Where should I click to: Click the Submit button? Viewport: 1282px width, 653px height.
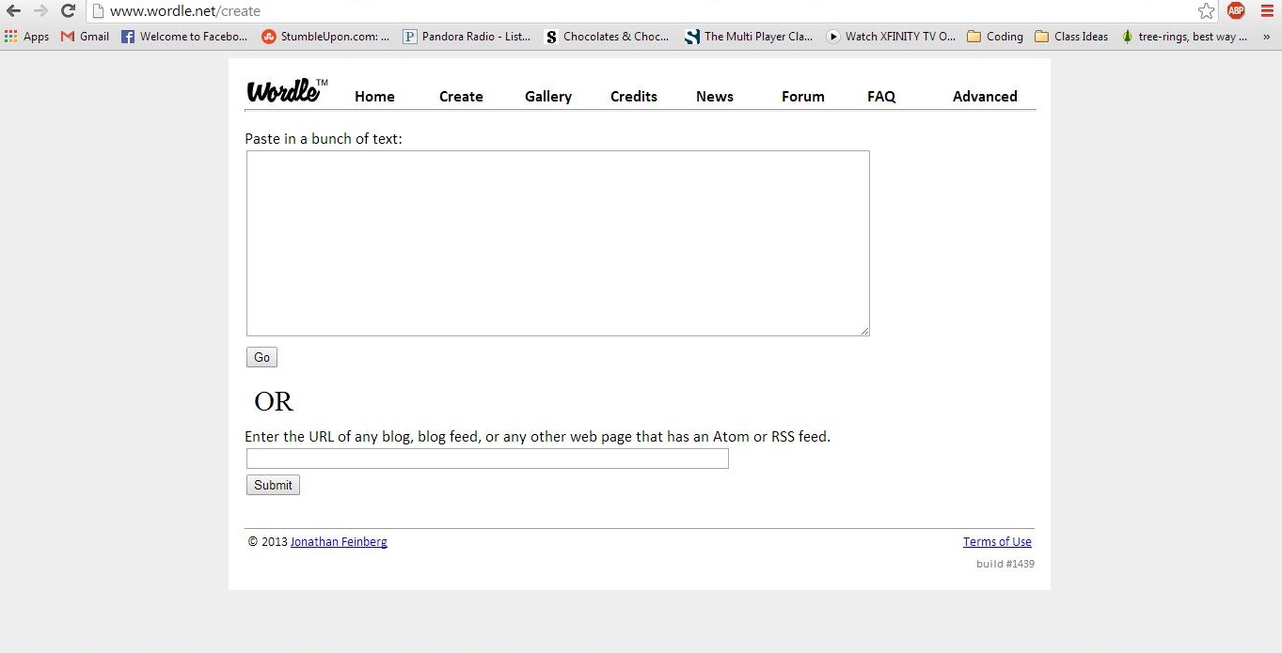pyautogui.click(x=273, y=485)
